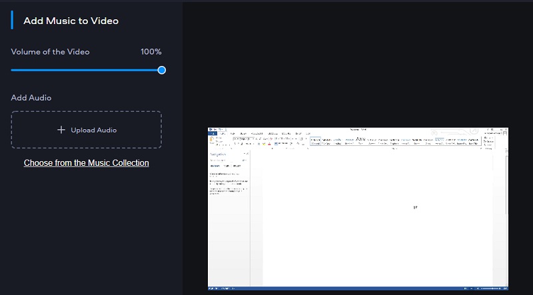Open Choose from the Music Collection link

pyautogui.click(x=86, y=162)
